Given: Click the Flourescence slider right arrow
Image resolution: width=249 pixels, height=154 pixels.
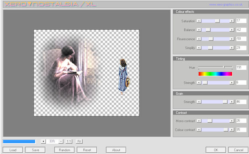Looking at the screenshot, I should point(232,39).
